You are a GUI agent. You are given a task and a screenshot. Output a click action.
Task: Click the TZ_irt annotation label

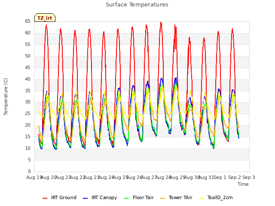[x=45, y=18]
